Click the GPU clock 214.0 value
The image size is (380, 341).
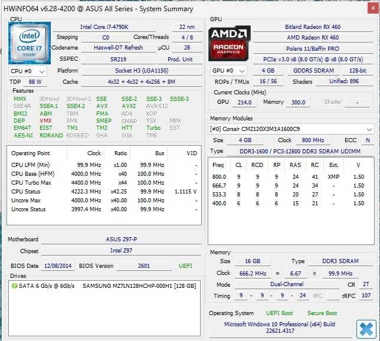(244, 103)
